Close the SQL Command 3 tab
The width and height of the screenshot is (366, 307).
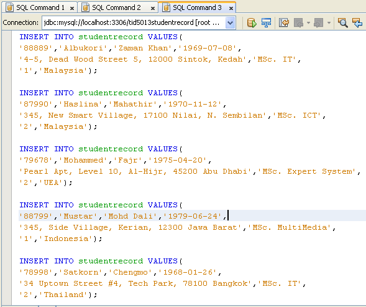(231, 9)
